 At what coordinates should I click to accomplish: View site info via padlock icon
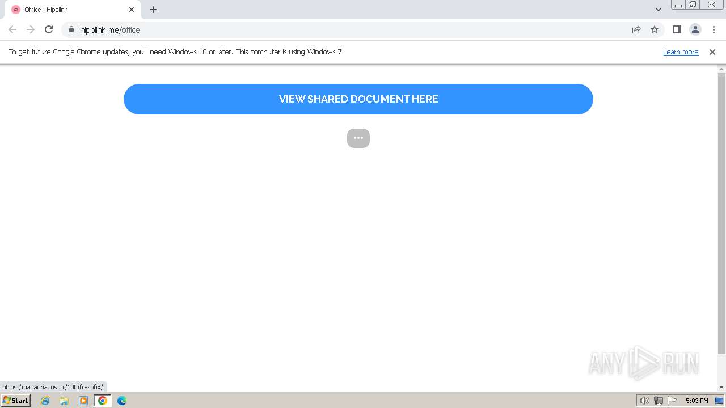pyautogui.click(x=71, y=29)
